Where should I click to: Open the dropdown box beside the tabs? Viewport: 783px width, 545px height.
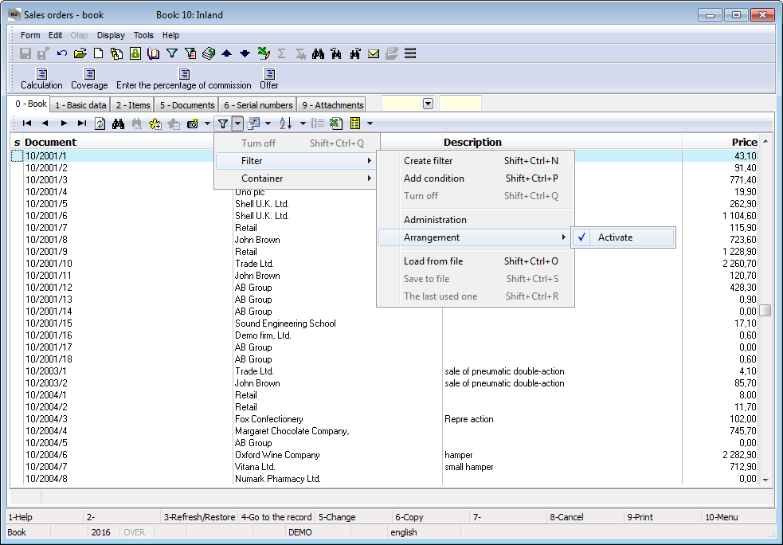pos(428,104)
